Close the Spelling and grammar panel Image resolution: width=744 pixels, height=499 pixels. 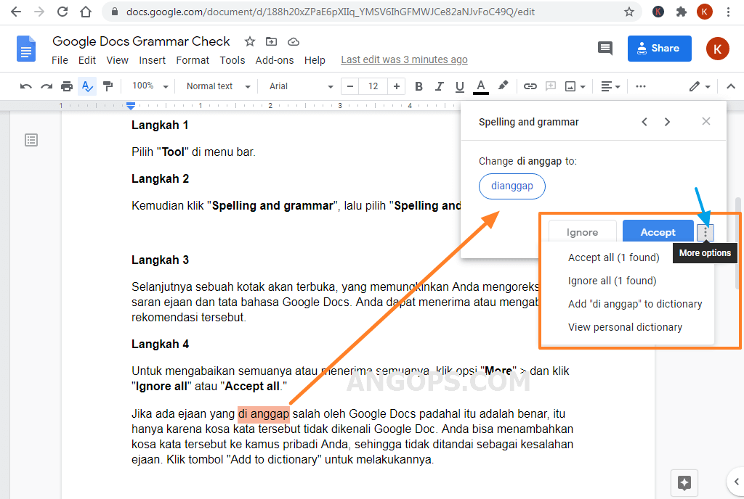706,121
